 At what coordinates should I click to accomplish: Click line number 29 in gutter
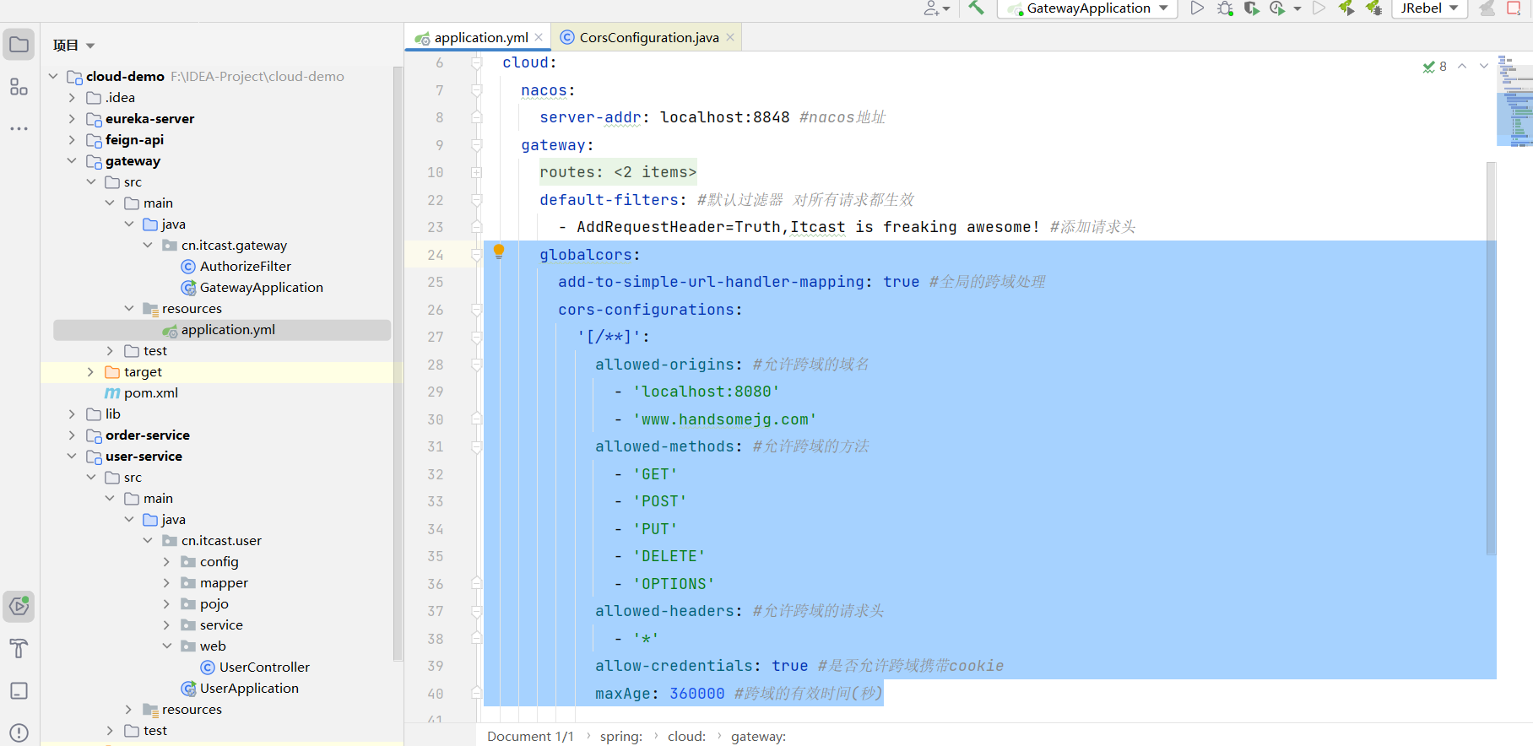(436, 392)
